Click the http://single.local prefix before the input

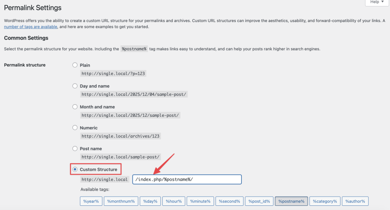[x=104, y=180]
